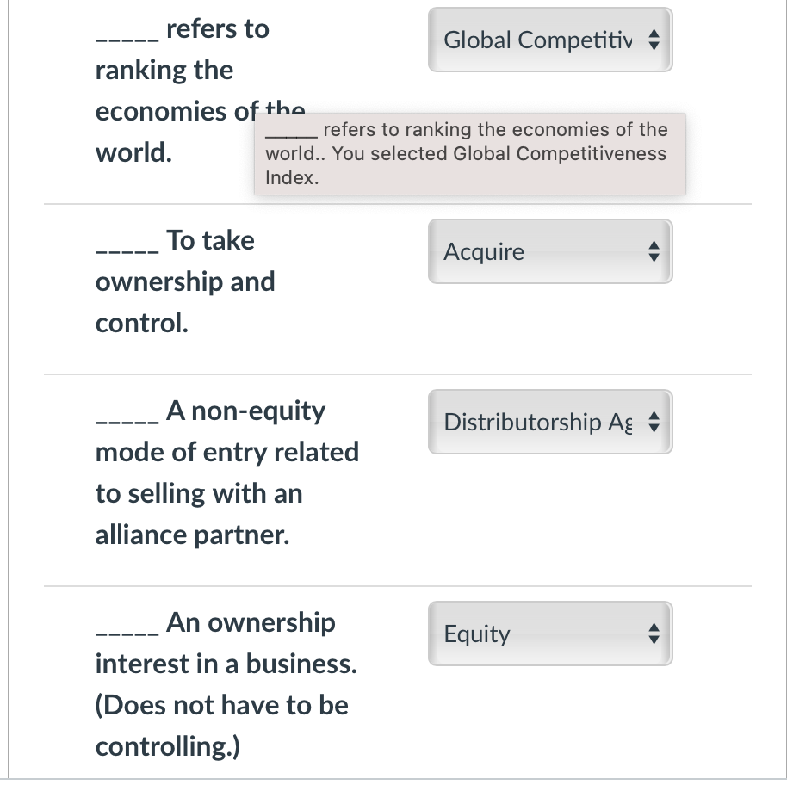Click the divider under the first question
Screen dimensions: 787x785
point(396,204)
